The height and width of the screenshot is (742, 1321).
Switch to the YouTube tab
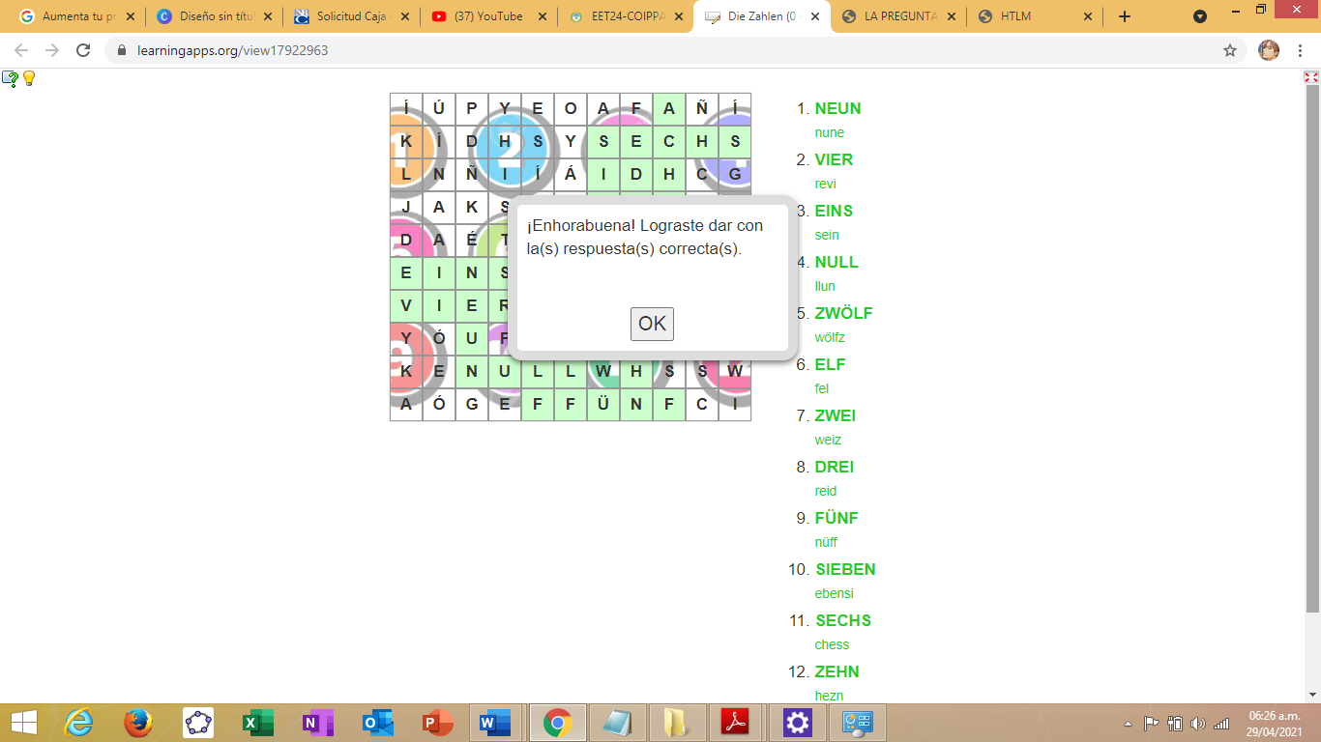point(489,16)
